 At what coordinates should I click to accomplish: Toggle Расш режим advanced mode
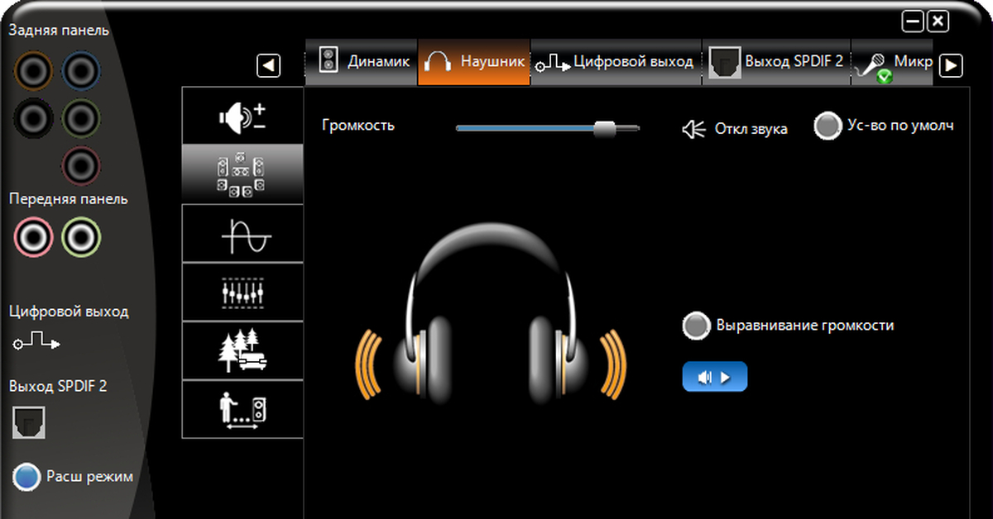pyautogui.click(x=27, y=476)
